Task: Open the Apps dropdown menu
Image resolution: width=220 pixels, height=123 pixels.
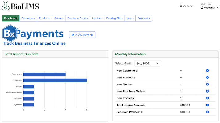Action: [x=186, y=6]
